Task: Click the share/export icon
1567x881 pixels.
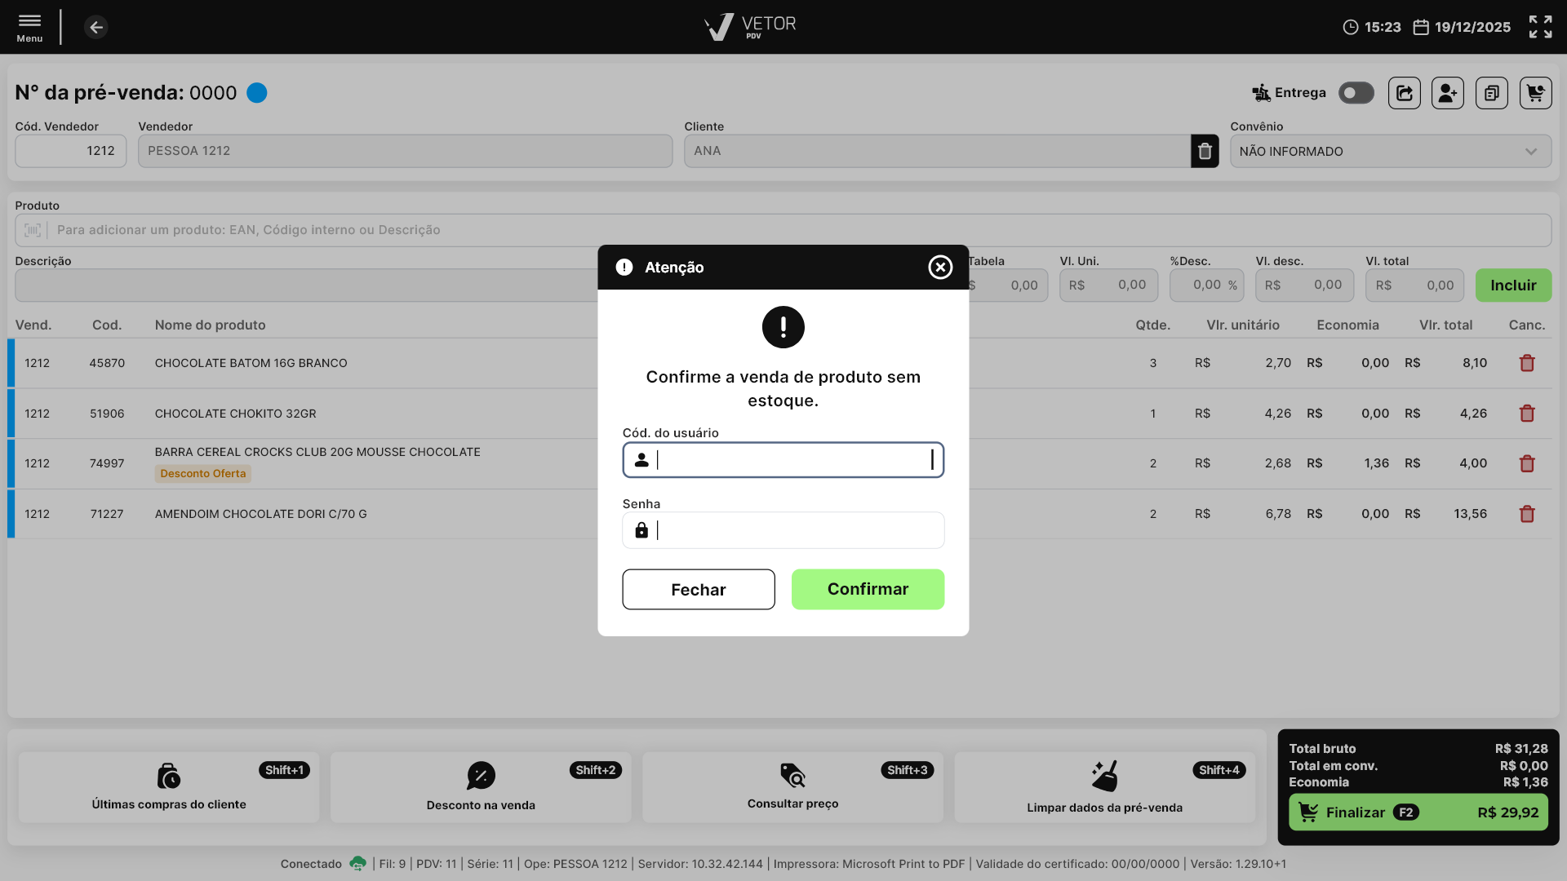Action: (x=1404, y=93)
